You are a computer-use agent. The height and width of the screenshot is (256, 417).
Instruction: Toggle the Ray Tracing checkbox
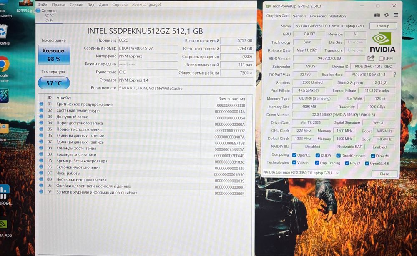pyautogui.click(x=317, y=163)
